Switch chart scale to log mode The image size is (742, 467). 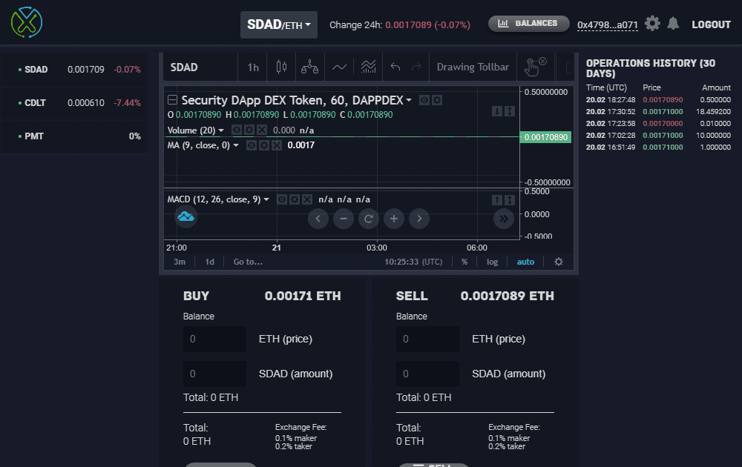(x=492, y=262)
